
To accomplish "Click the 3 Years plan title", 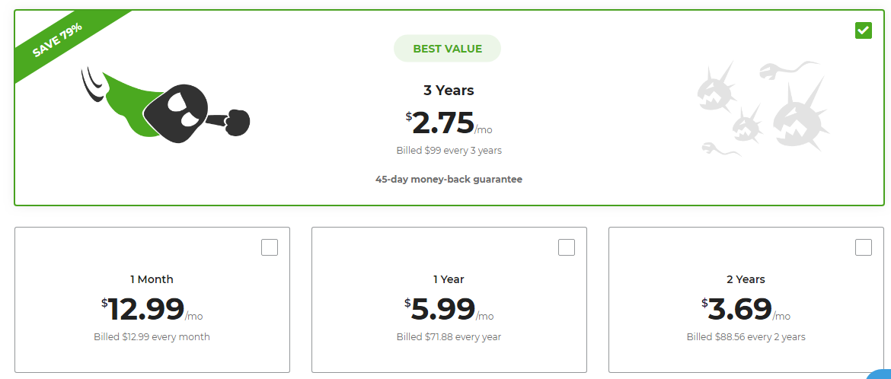I will pos(449,91).
